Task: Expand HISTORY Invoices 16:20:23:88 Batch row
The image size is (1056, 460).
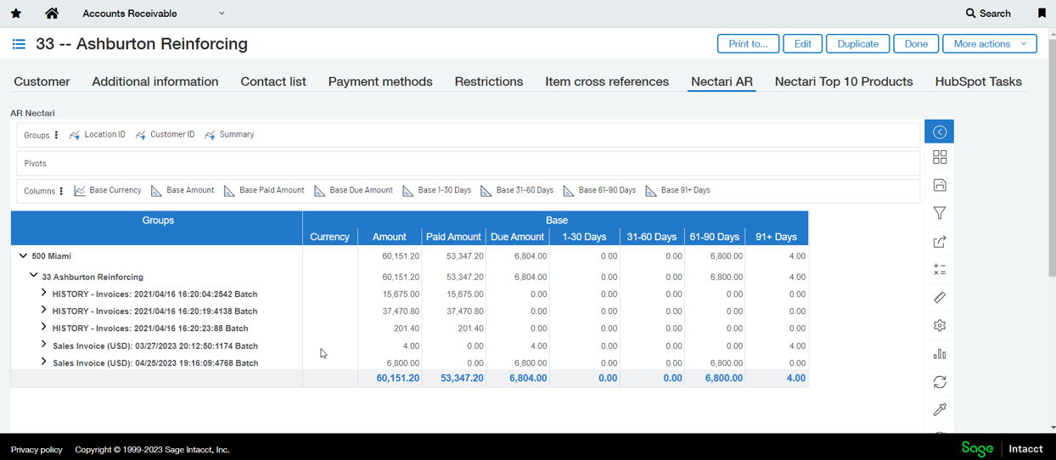Action: [x=43, y=327]
